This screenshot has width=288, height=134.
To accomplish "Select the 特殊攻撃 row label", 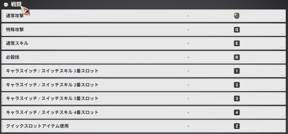I will tap(15, 30).
